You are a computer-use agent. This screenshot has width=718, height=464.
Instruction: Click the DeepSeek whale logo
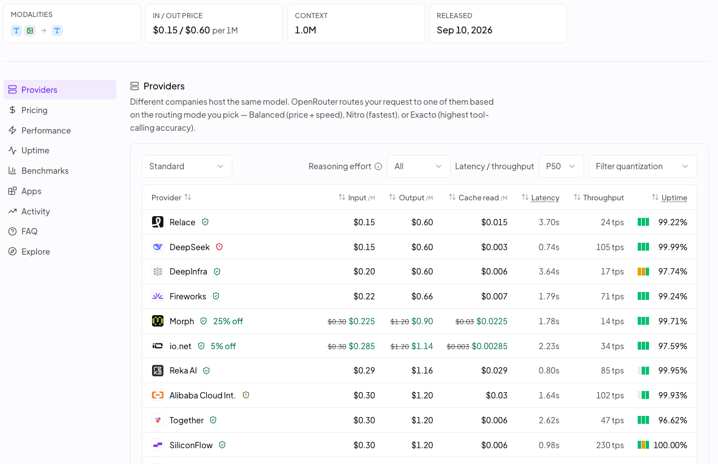coord(158,247)
